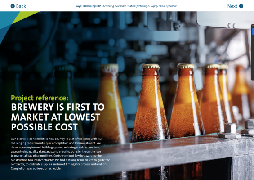
Task: Go to previous page via Back label
Action: coord(21,6)
